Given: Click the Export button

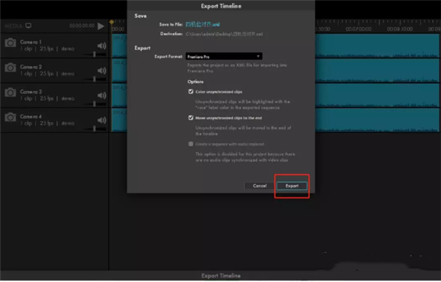Looking at the screenshot, I should tap(292, 186).
